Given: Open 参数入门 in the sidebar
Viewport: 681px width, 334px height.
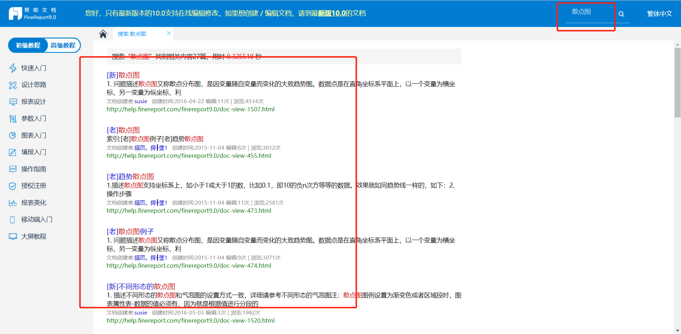Looking at the screenshot, I should click(x=34, y=118).
